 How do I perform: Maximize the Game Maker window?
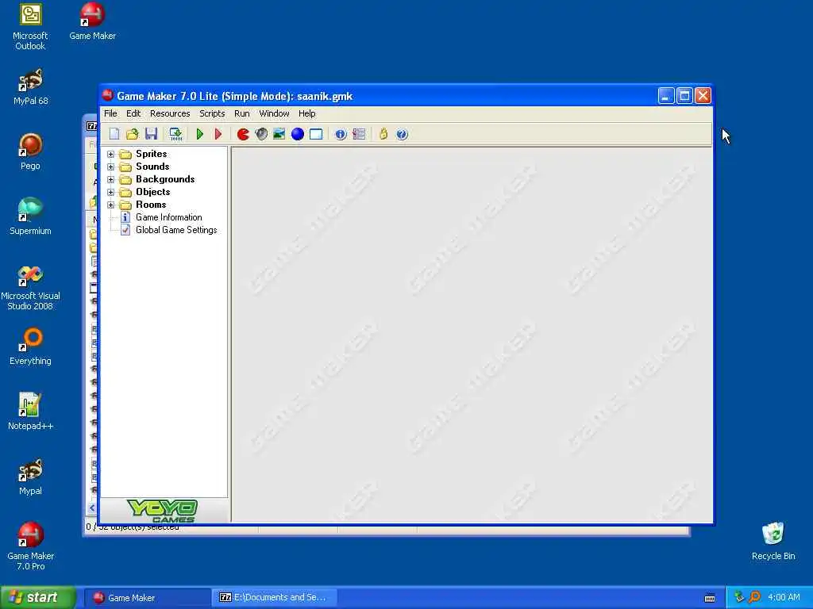[684, 96]
